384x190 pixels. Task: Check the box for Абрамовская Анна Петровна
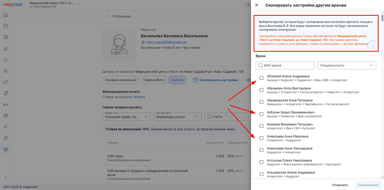coord(262,102)
